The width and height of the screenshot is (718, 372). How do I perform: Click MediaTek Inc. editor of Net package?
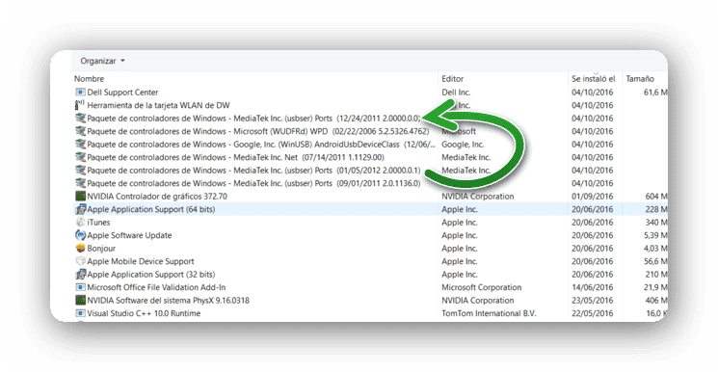pos(466,157)
